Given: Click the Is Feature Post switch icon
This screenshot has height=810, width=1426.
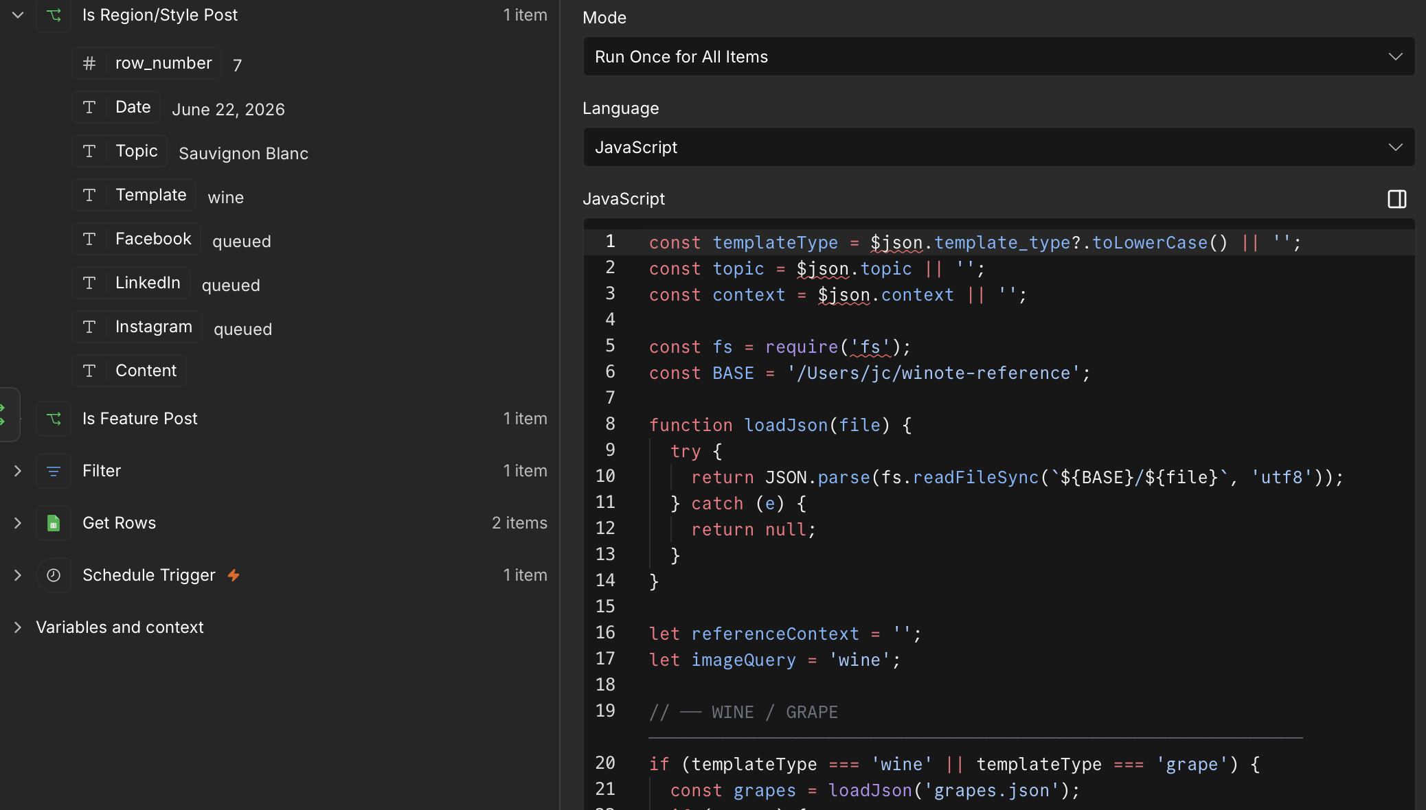Looking at the screenshot, I should (x=54, y=419).
